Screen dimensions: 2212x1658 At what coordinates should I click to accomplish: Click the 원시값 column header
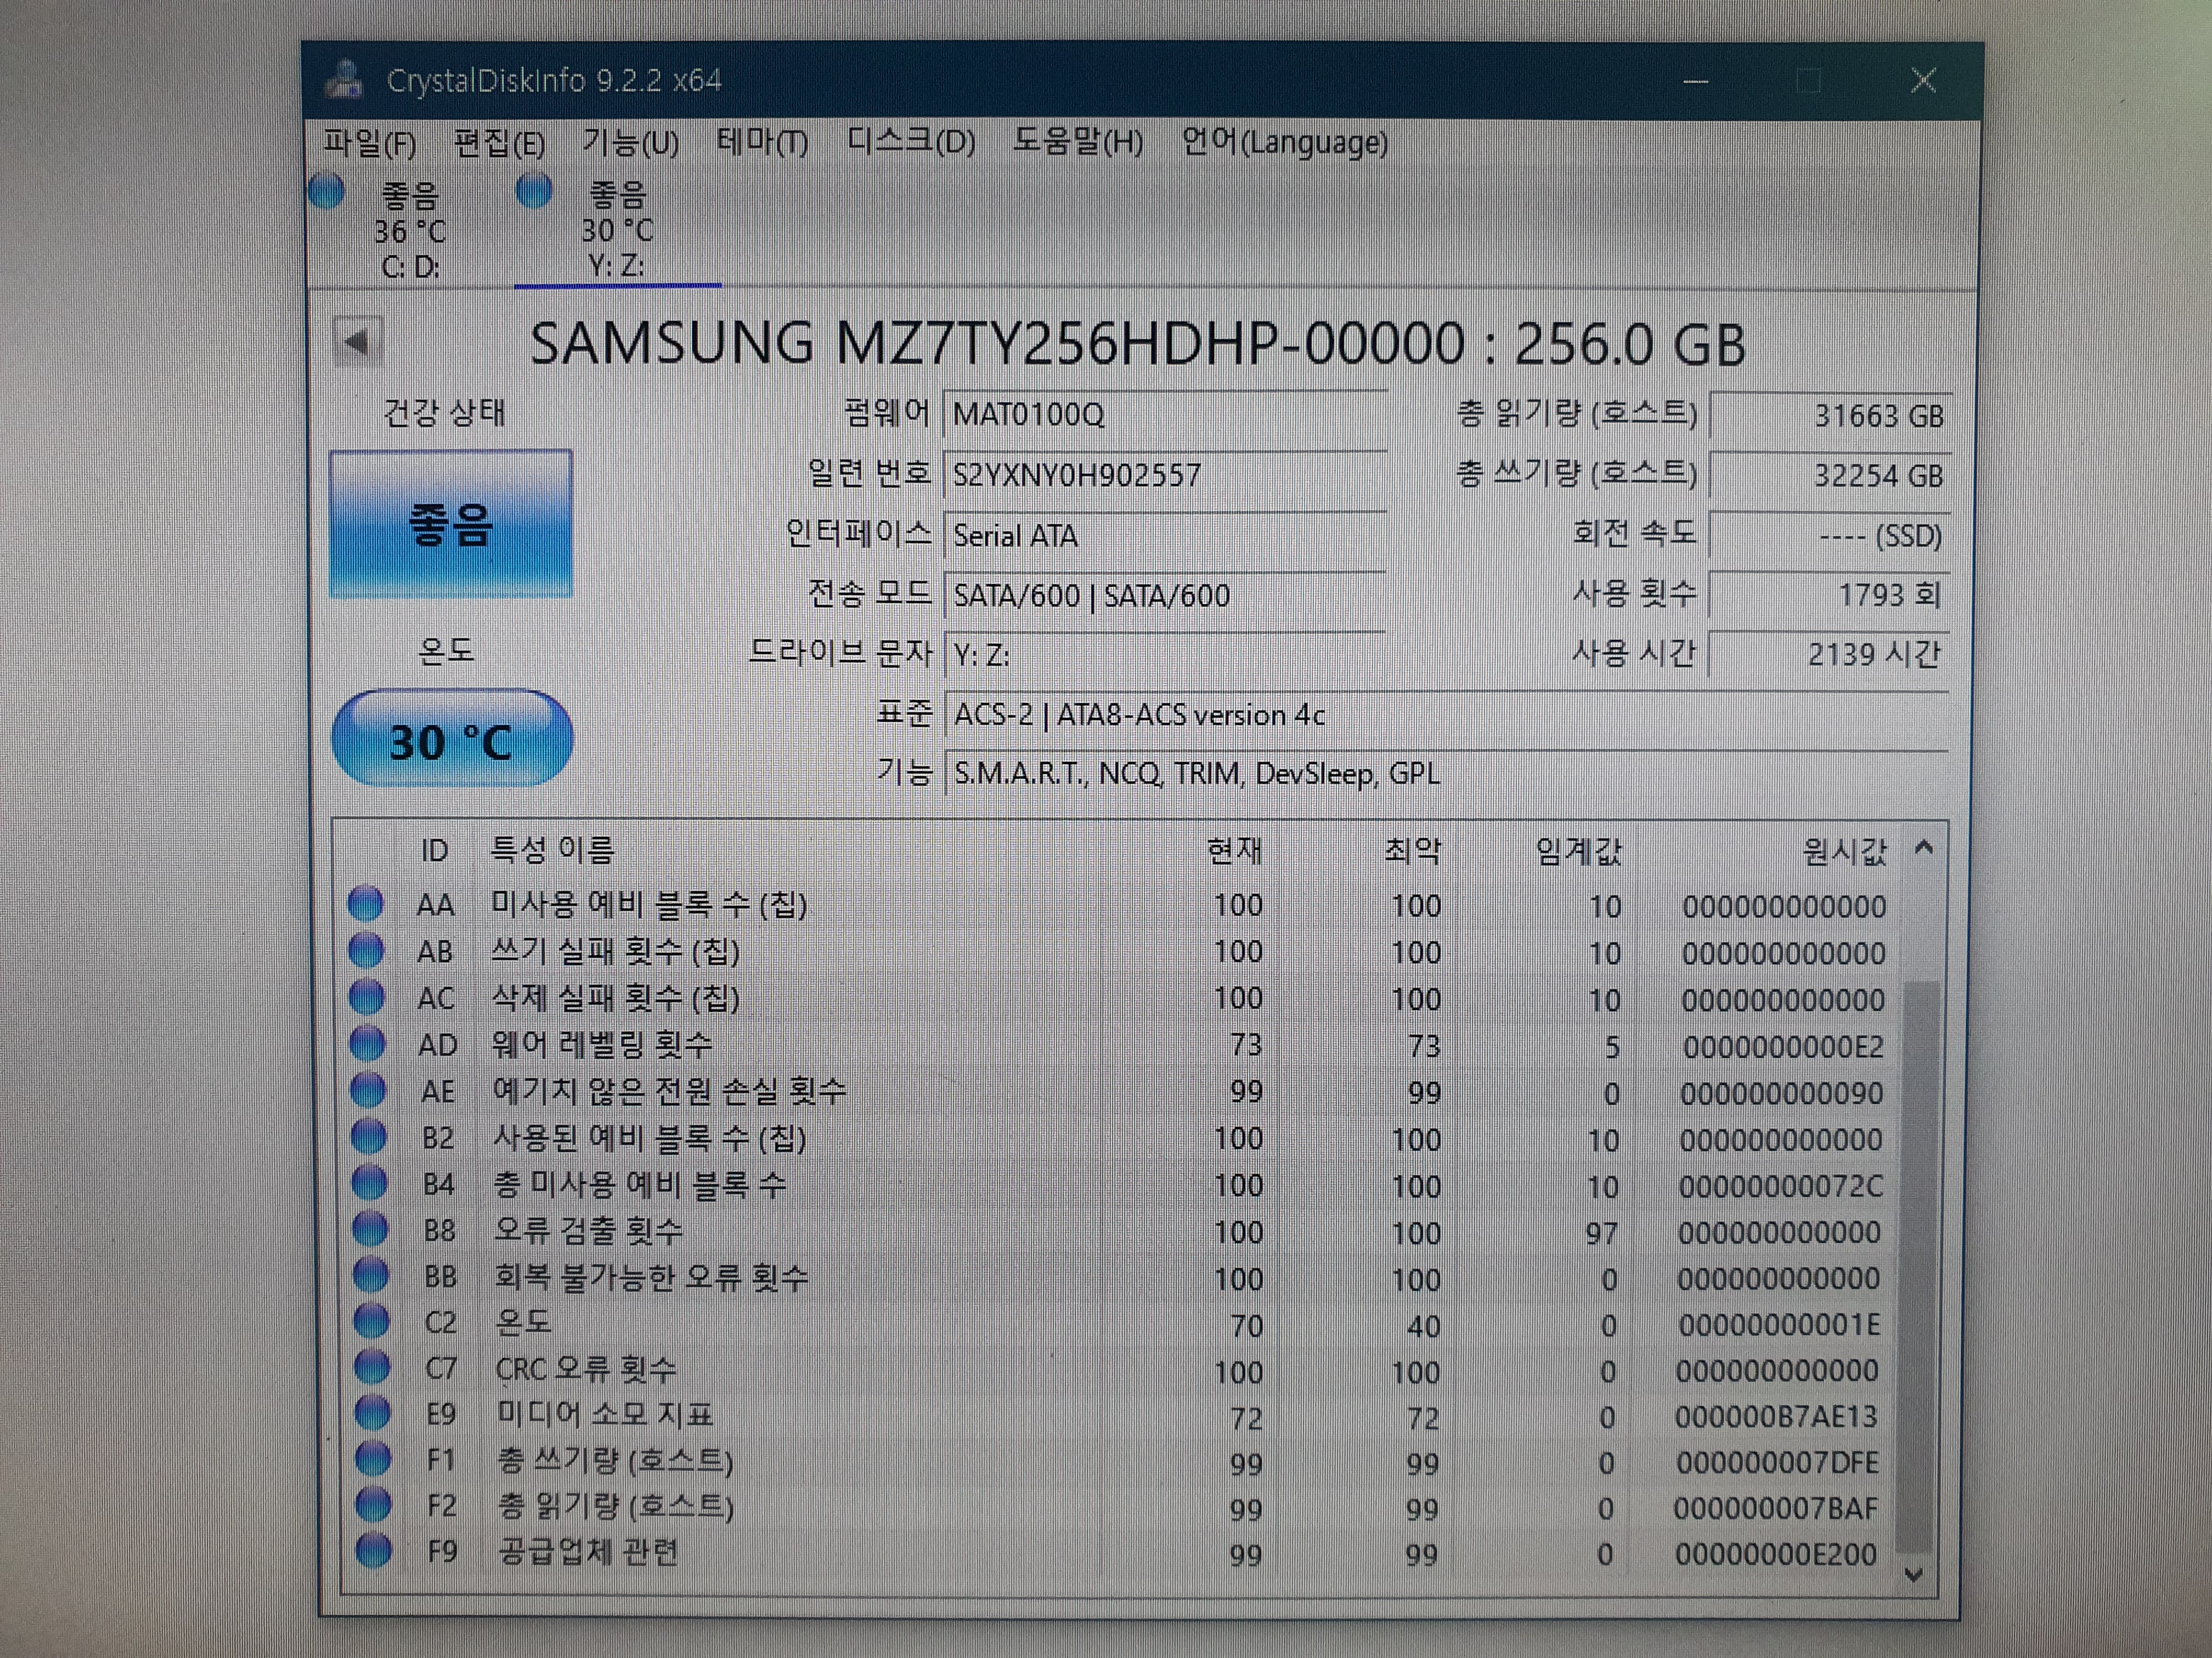(x=1844, y=851)
